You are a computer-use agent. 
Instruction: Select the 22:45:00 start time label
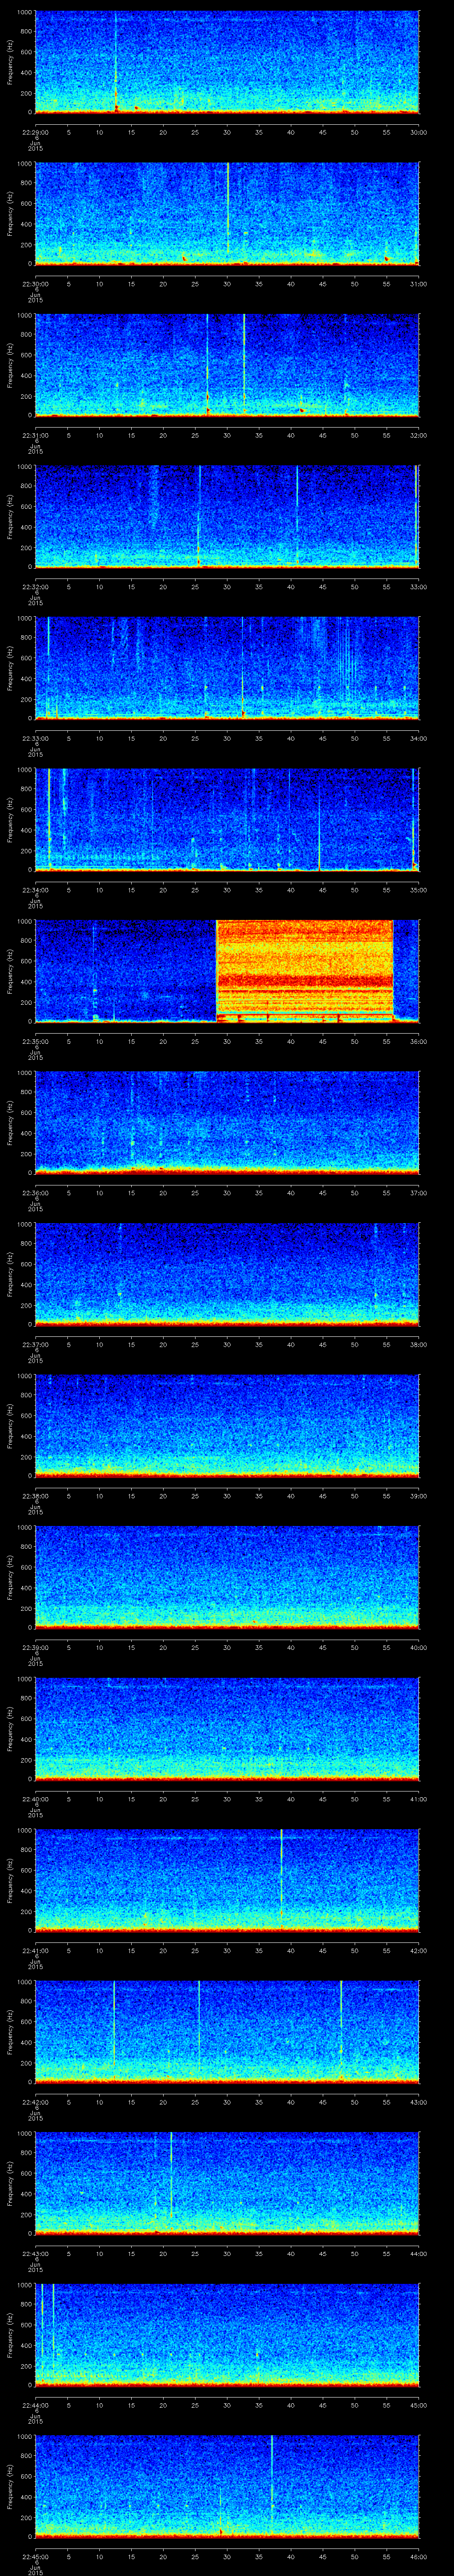coord(35,2556)
